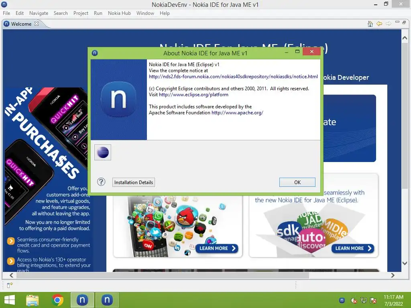Screen dimensions: 411x308
Task: Launch Google Chrome from the taskbar
Action: (58, 300)
